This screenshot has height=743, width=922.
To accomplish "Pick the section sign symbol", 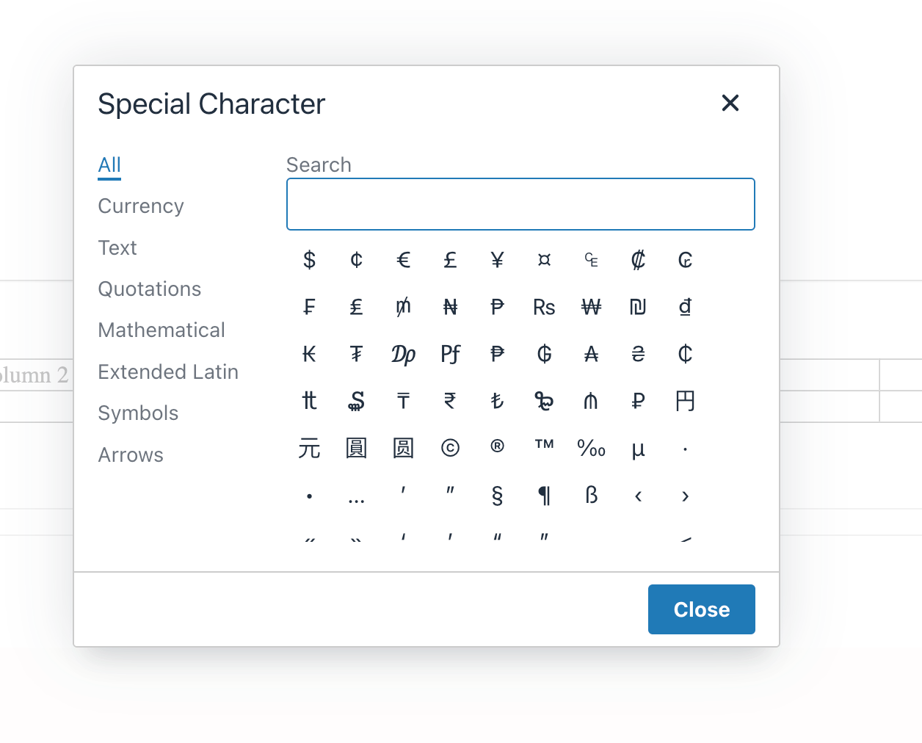I will click(497, 496).
